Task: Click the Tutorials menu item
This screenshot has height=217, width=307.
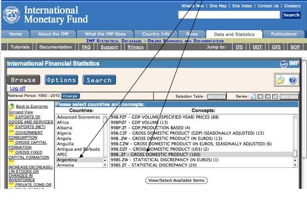Action: 20,47
